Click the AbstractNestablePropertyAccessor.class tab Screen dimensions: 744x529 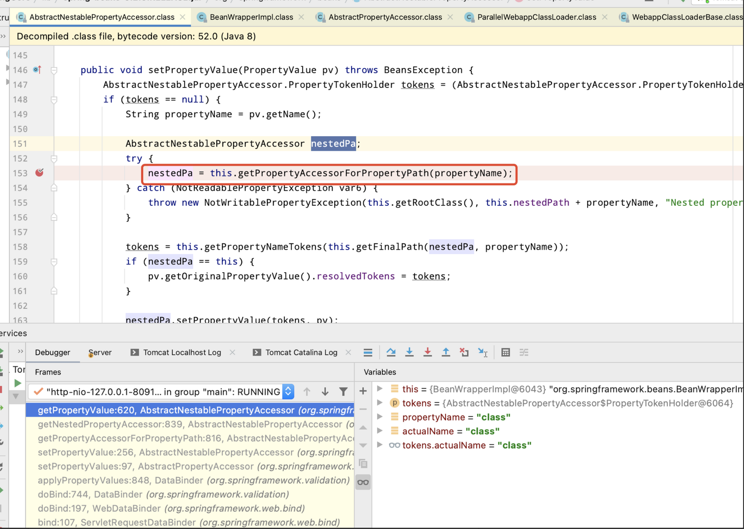(102, 16)
